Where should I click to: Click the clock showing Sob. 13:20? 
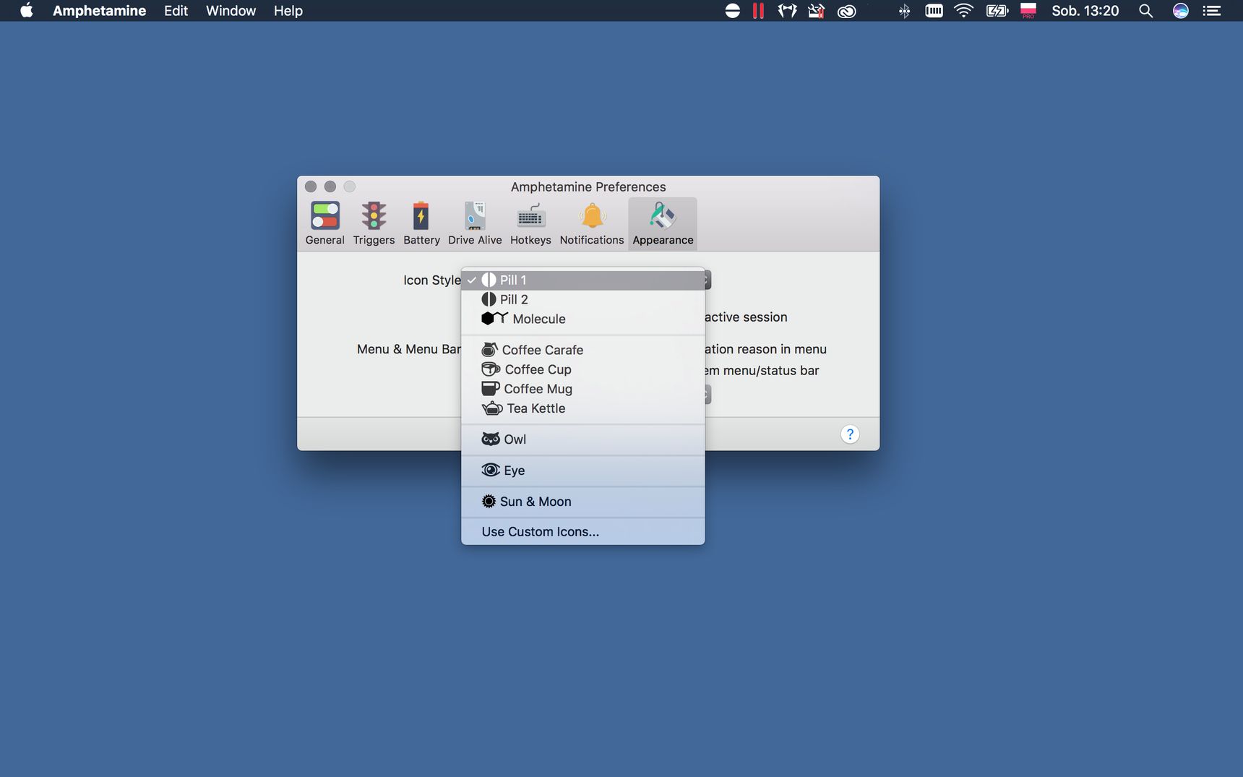pyautogui.click(x=1085, y=11)
